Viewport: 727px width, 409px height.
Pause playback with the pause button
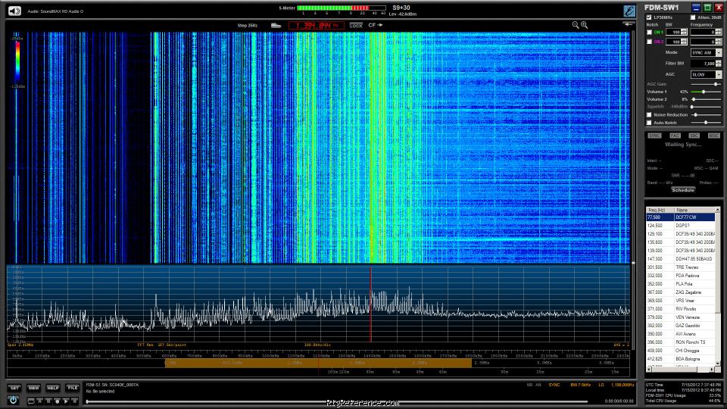click(x=75, y=401)
